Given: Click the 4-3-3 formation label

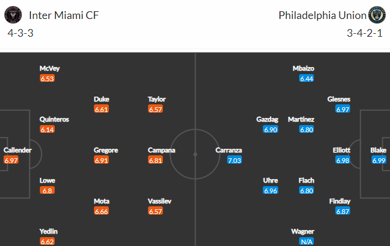Looking at the screenshot, I should tap(20, 33).
